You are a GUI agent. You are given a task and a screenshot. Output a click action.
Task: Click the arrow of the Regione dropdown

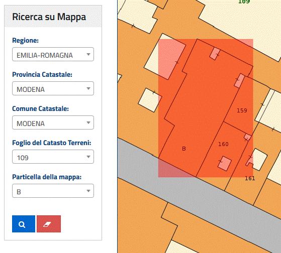point(88,54)
